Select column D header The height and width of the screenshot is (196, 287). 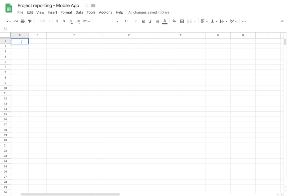[x=74, y=35]
